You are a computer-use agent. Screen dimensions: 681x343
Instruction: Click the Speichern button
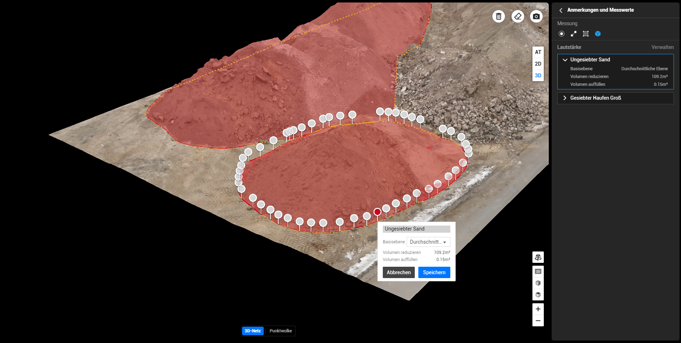[x=434, y=272]
